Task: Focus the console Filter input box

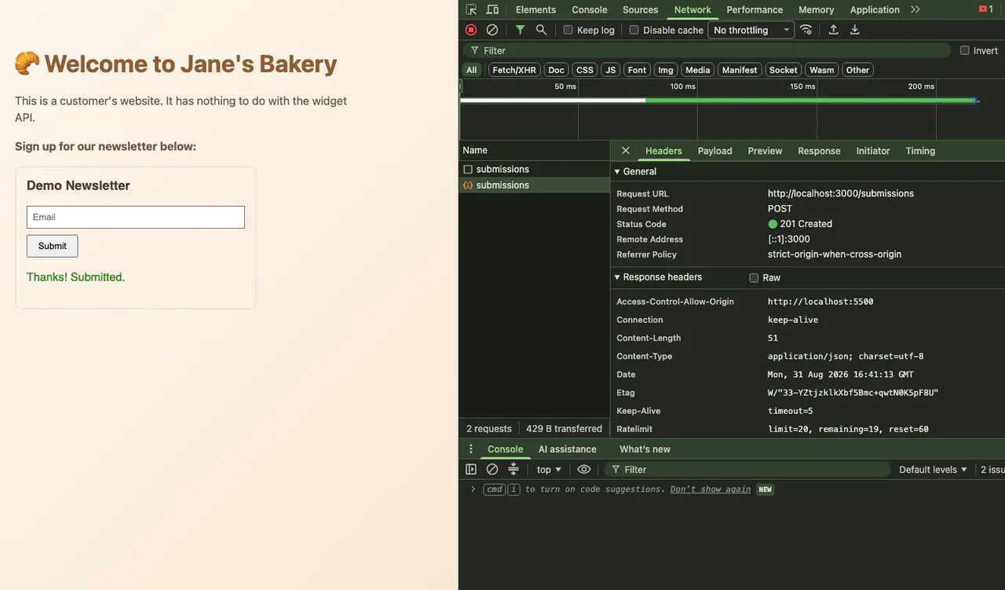Action: 746,469
